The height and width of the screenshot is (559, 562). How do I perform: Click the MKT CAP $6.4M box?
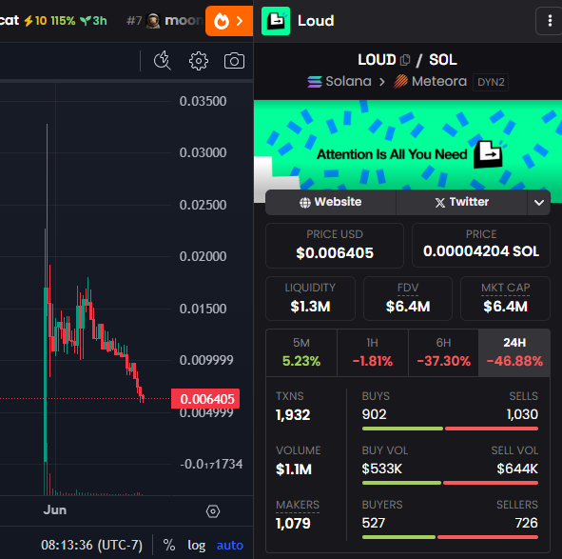click(x=505, y=298)
